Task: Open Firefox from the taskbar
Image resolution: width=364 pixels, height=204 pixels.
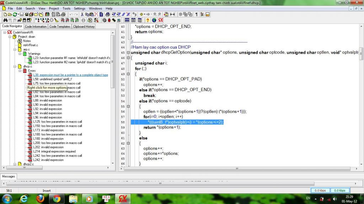Action: tap(41, 199)
